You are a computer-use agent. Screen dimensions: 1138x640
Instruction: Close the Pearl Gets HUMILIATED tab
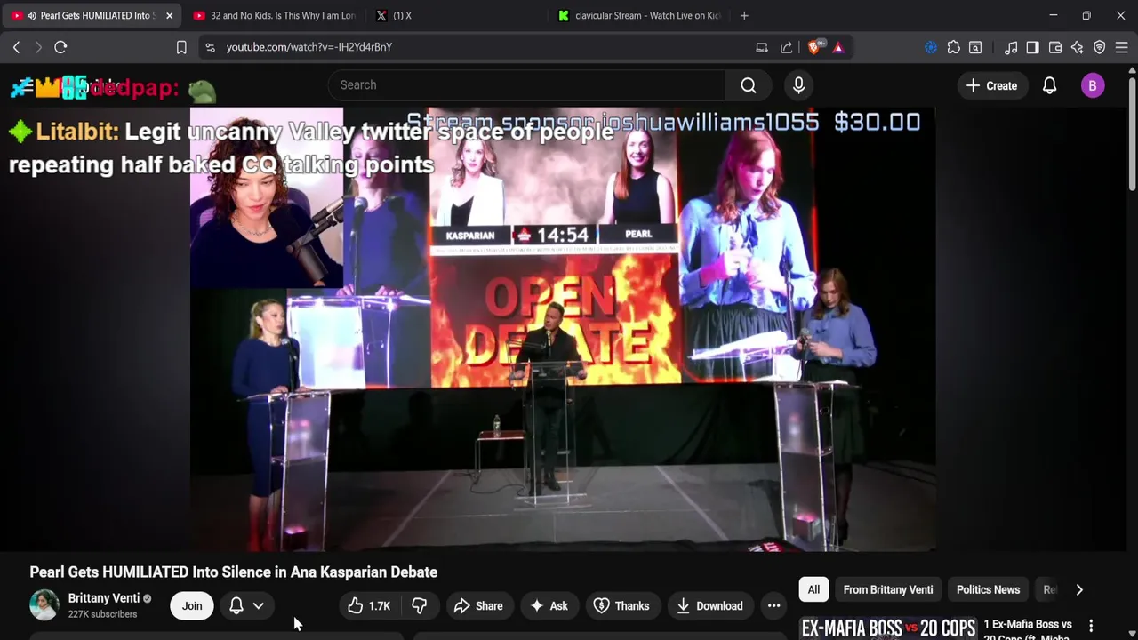[169, 15]
